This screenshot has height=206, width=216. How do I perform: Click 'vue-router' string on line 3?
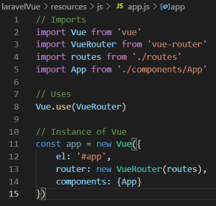pos(177,45)
